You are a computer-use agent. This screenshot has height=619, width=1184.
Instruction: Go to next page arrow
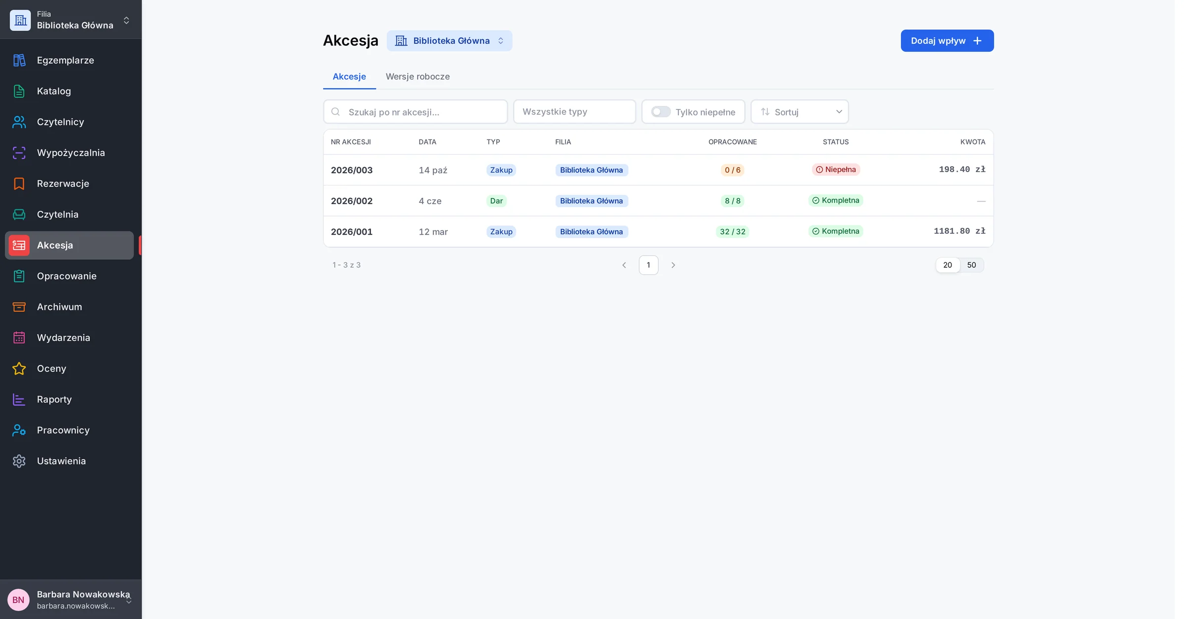[673, 265]
